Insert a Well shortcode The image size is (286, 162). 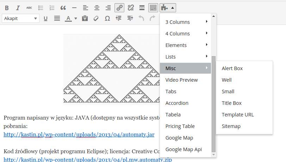pos(244,80)
